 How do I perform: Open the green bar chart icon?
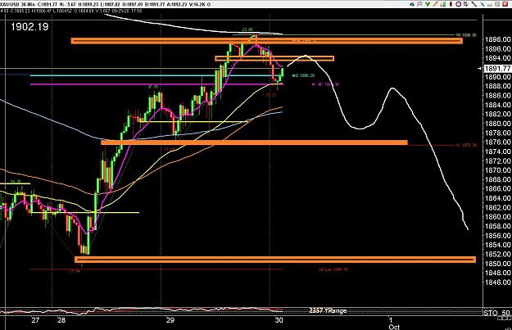click(x=442, y=4)
